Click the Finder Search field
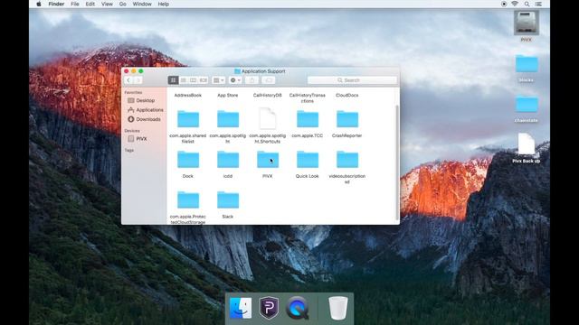The height and width of the screenshot is (325, 579). 352,80
